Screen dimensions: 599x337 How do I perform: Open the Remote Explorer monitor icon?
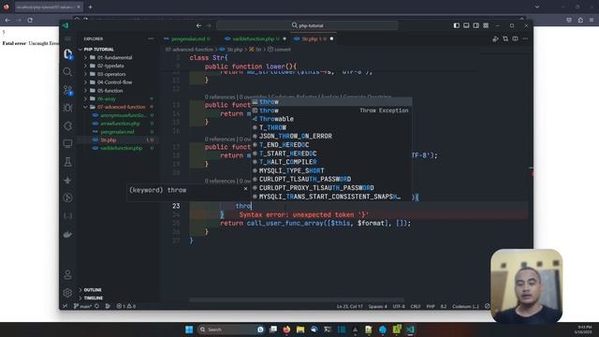click(x=67, y=143)
